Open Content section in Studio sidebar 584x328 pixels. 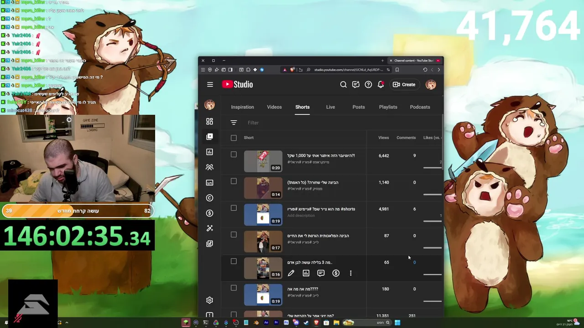(209, 137)
